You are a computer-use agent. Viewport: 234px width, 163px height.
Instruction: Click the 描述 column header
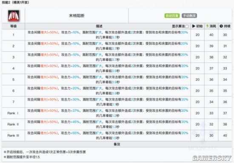[99, 26]
